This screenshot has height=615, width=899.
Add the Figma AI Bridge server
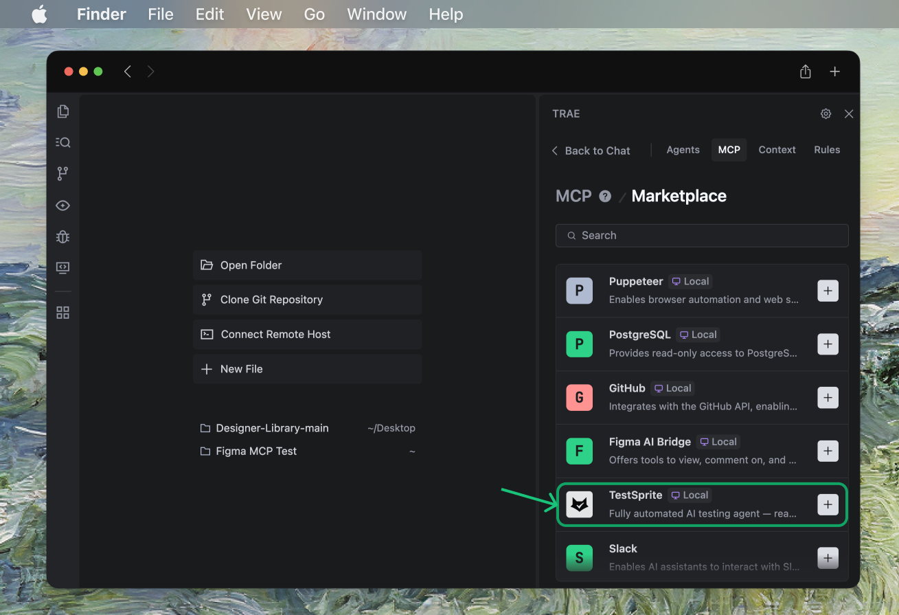(828, 451)
